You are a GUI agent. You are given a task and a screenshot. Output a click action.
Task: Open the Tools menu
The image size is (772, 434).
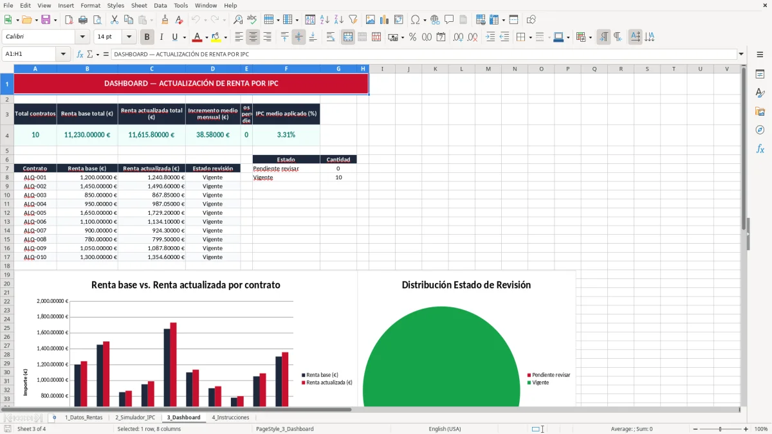pos(181,5)
